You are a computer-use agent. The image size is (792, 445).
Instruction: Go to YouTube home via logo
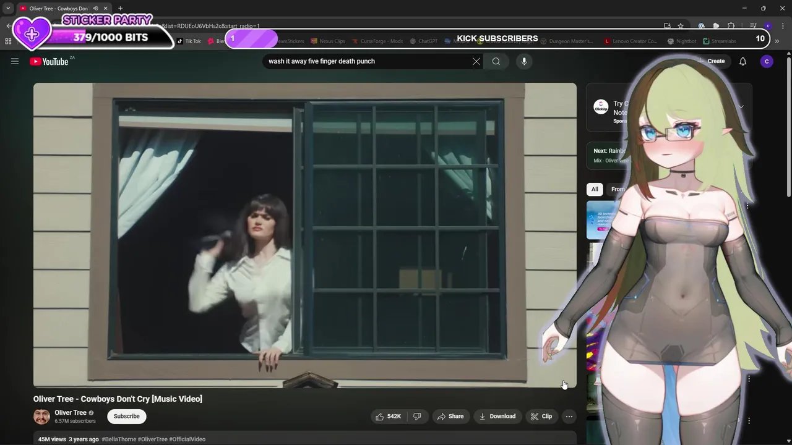point(49,61)
